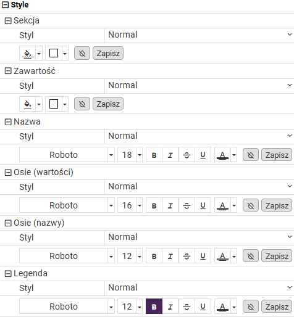Turn off bold in Legenda row

pyautogui.click(x=154, y=307)
